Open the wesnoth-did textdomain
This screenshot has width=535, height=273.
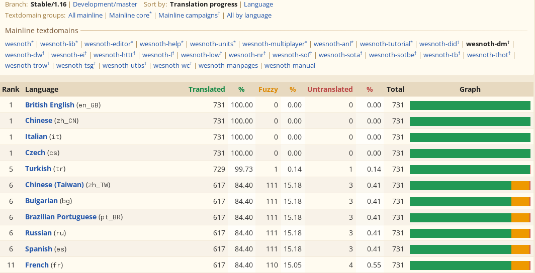click(439, 44)
